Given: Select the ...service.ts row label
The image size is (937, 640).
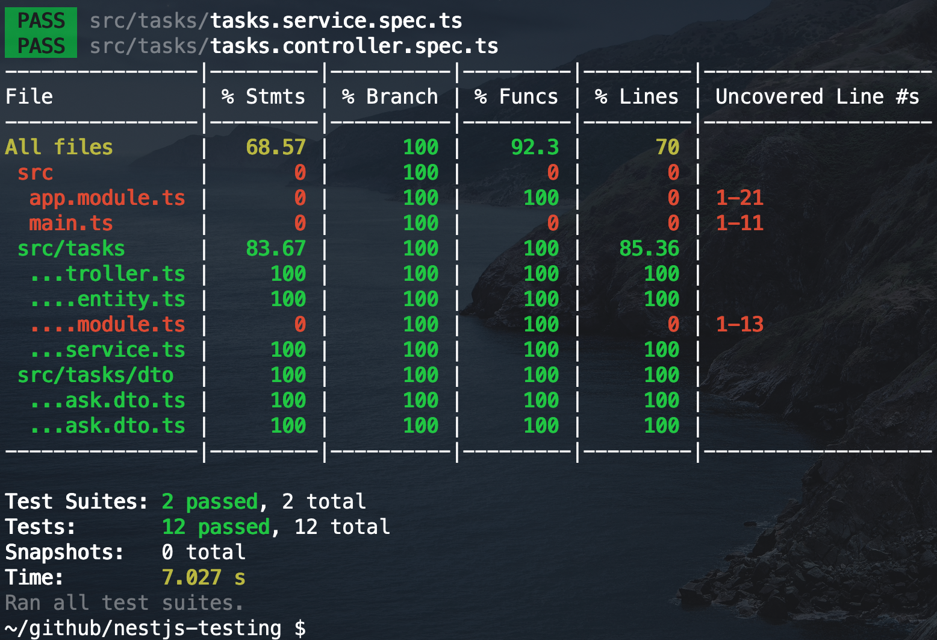Looking at the screenshot, I should coord(107,350).
